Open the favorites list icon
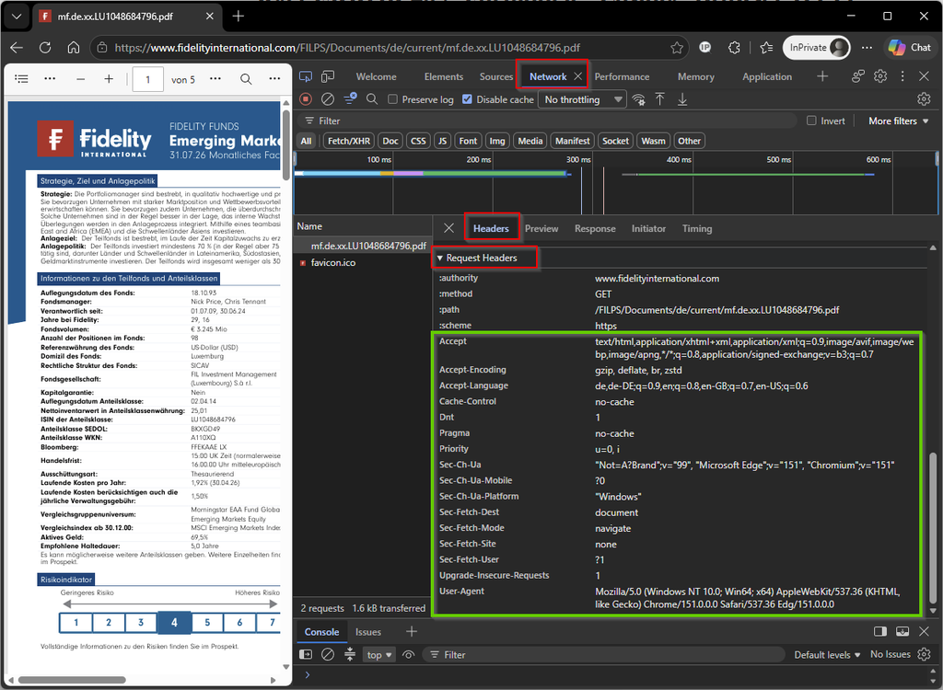943x690 pixels. point(766,48)
